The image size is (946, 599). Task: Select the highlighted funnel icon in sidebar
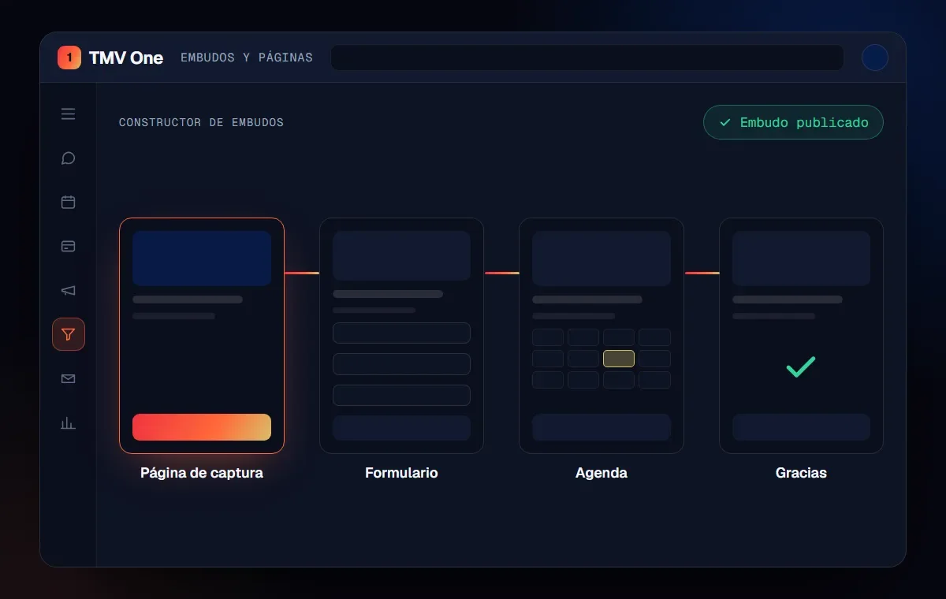[x=69, y=334]
